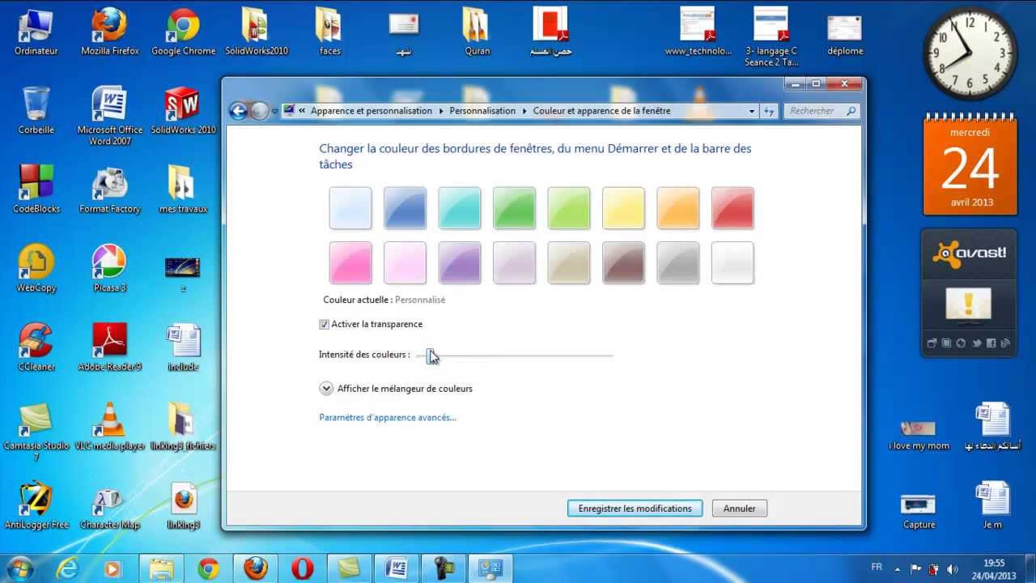
Task: Click Enregistrer les modifications button
Action: (x=635, y=509)
